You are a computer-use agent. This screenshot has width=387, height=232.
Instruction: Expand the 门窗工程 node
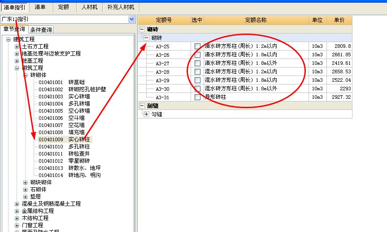(x=17, y=225)
